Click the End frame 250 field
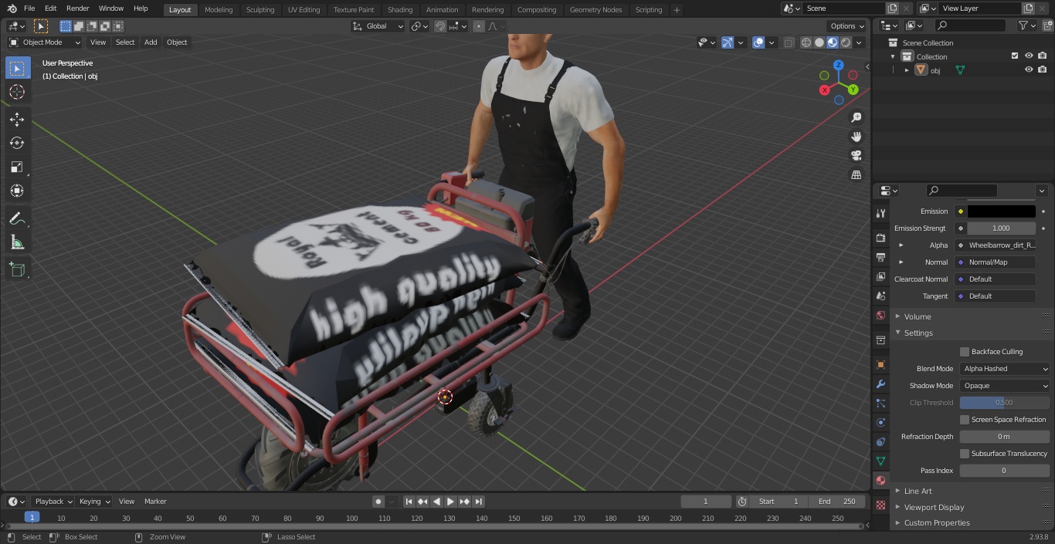Viewport: 1055px width, 544px height. [x=837, y=502]
